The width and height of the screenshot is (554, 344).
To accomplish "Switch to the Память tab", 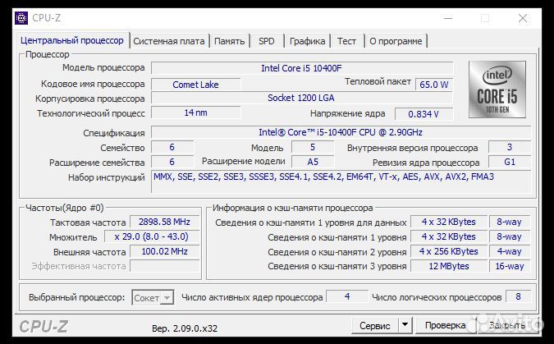I will (x=229, y=41).
